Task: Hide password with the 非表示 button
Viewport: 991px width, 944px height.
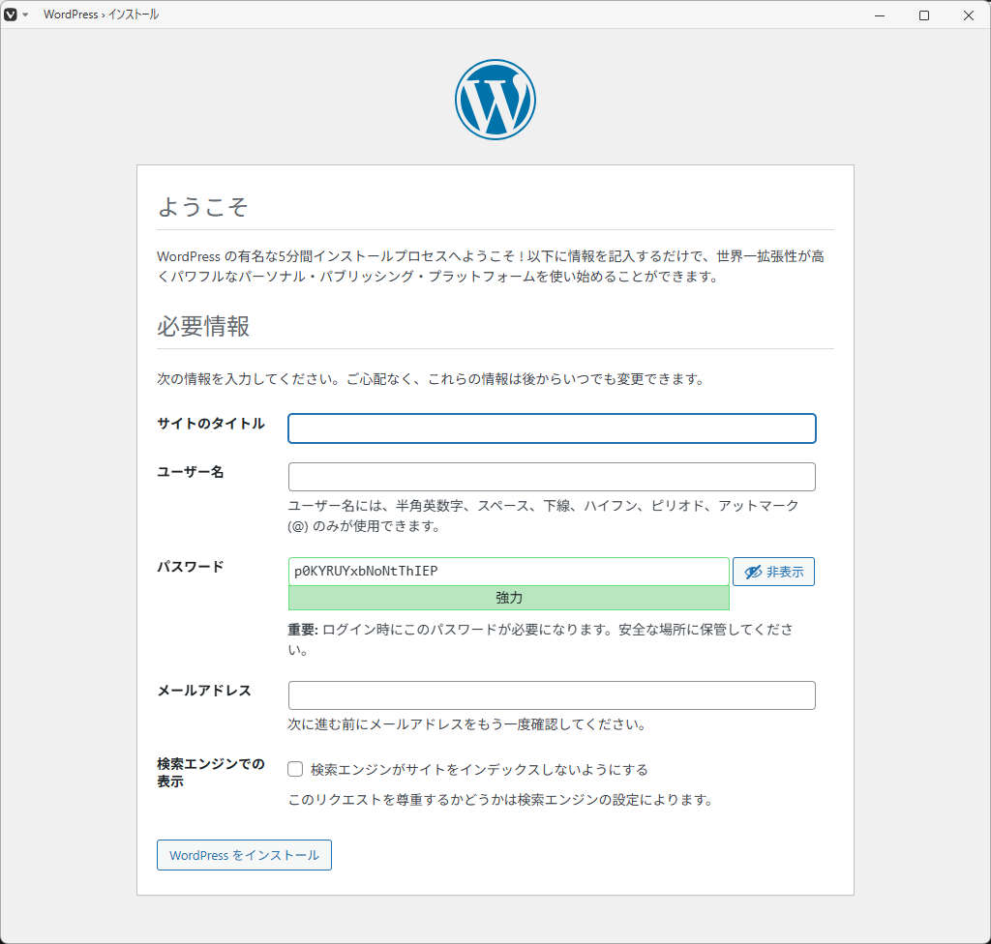Action: [x=773, y=572]
